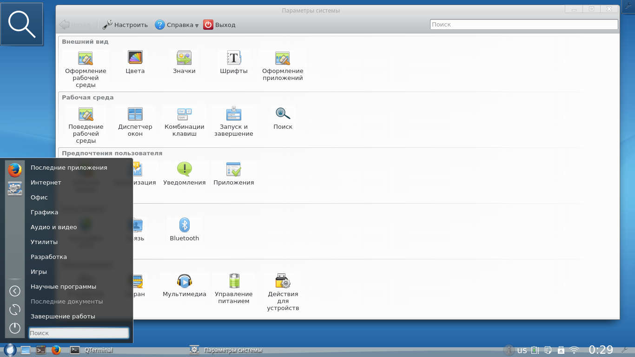Launch system settings from launcher favorites
The height and width of the screenshot is (357, 635).
(15, 188)
